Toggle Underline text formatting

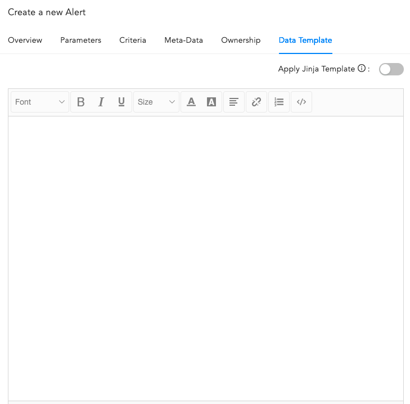121,102
